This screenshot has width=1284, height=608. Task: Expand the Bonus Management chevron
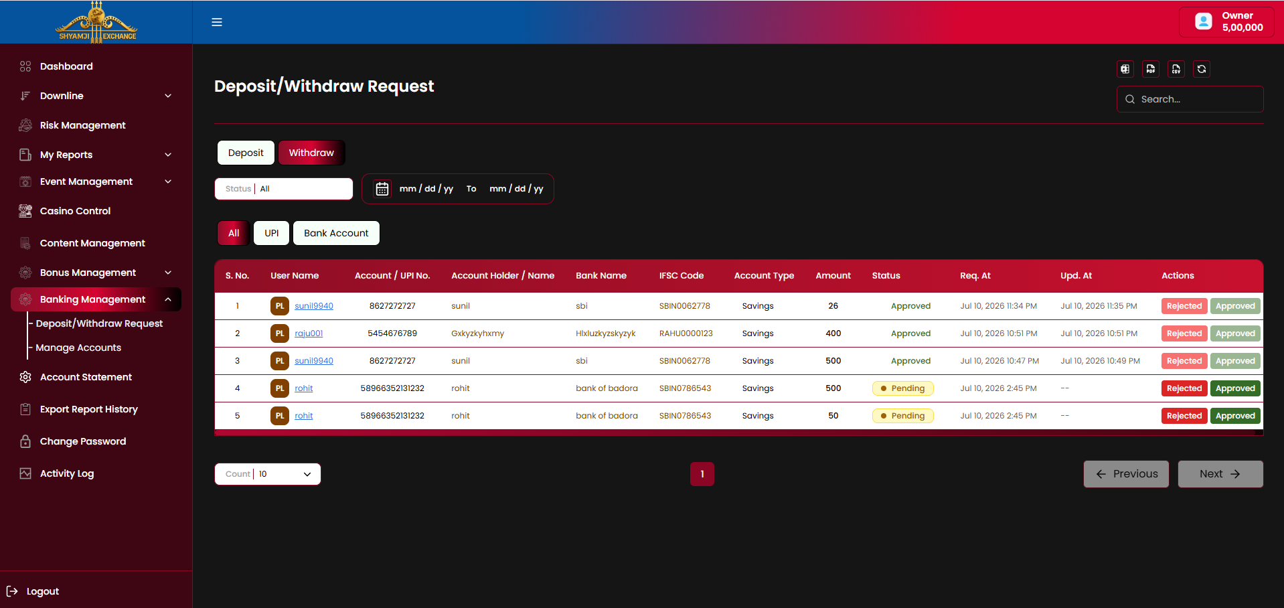[168, 273]
